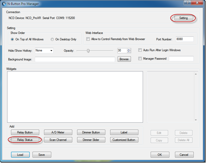
Task: Add a Scan Channel widget
Action: tap(58, 140)
